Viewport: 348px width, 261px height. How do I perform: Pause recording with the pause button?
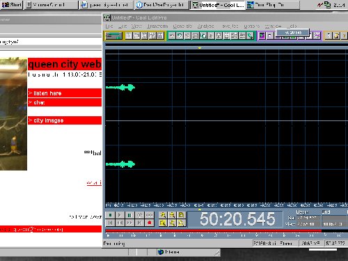[129, 215]
